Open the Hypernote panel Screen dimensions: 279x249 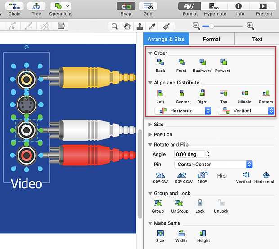coord(214,6)
